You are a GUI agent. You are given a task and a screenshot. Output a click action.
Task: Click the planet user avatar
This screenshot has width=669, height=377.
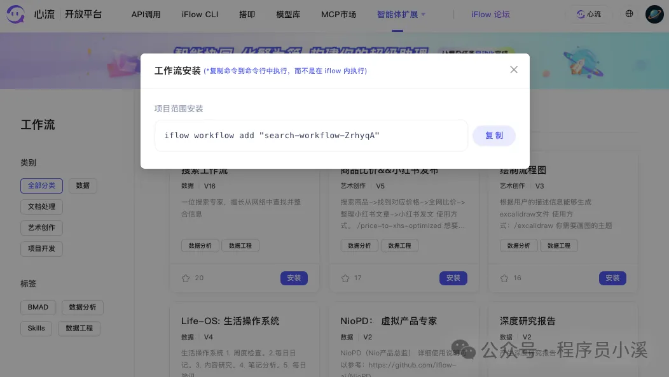click(654, 14)
